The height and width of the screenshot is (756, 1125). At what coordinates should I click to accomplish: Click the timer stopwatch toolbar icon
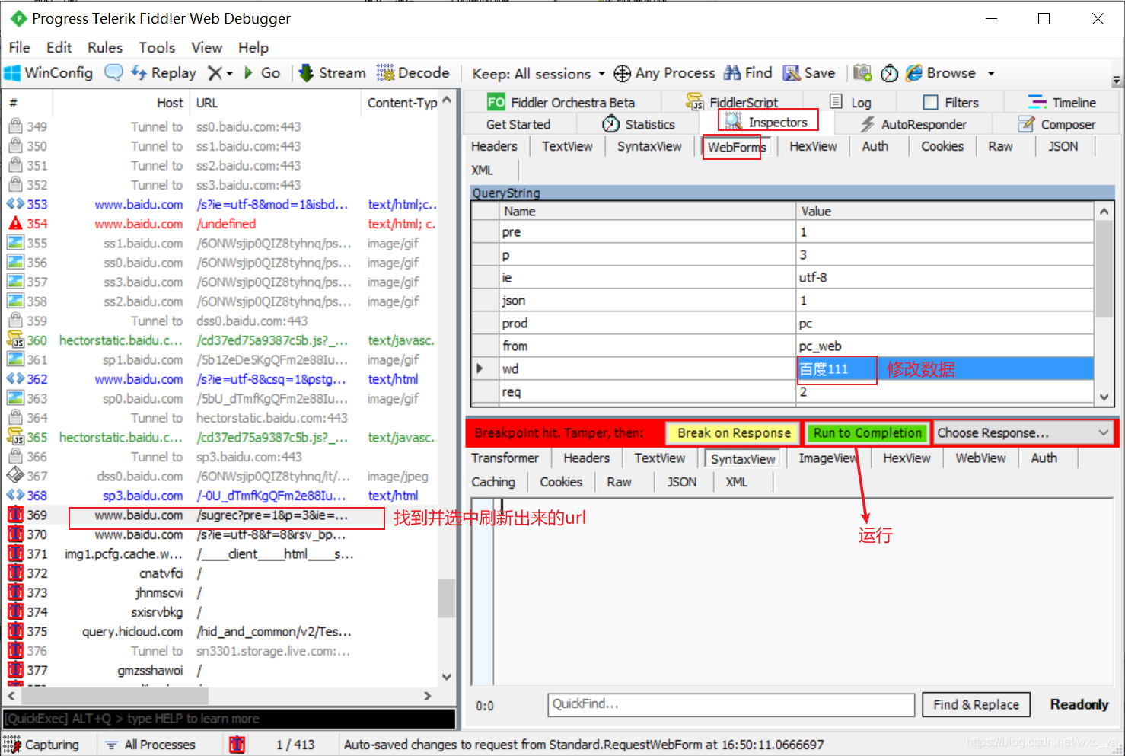pos(889,73)
